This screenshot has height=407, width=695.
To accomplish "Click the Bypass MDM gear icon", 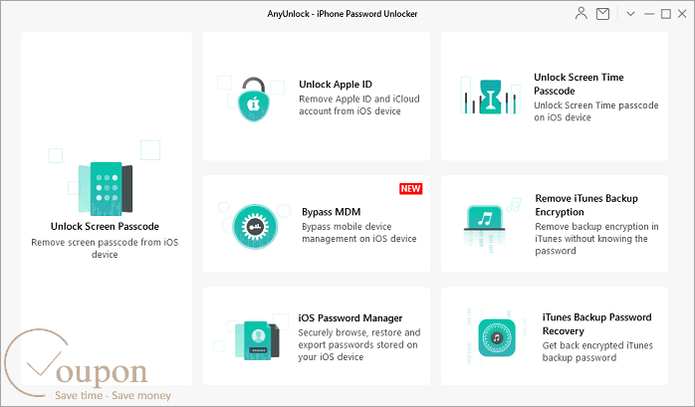I will pos(255,227).
